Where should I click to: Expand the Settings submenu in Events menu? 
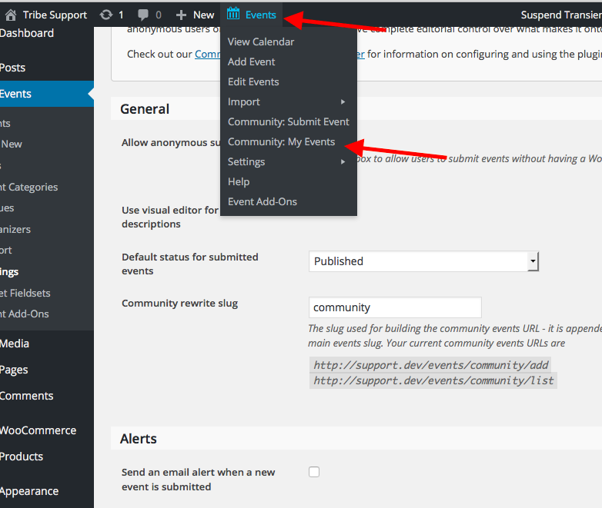click(x=343, y=161)
